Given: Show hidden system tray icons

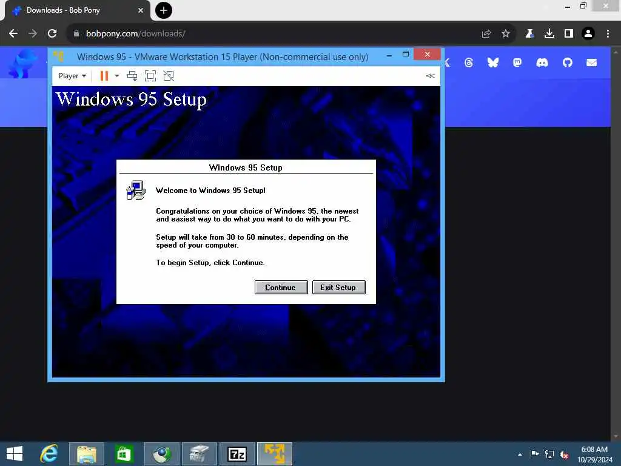Looking at the screenshot, I should 520,454.
